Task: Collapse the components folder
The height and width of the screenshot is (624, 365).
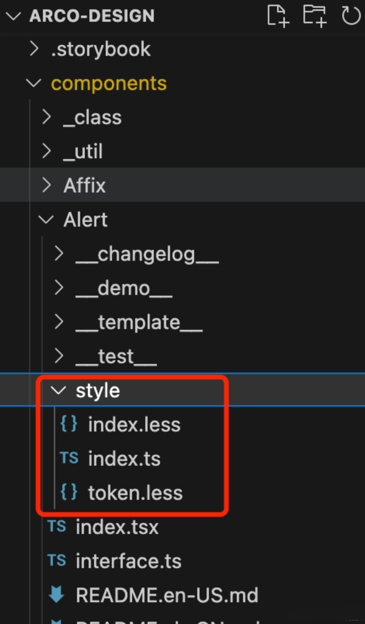Action: point(34,83)
